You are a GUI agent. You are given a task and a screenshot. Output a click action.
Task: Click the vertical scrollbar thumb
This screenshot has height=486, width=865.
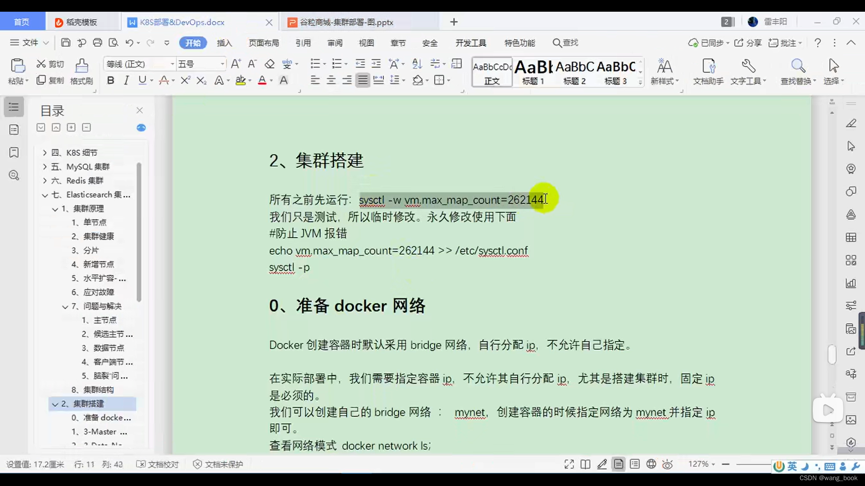pos(832,355)
